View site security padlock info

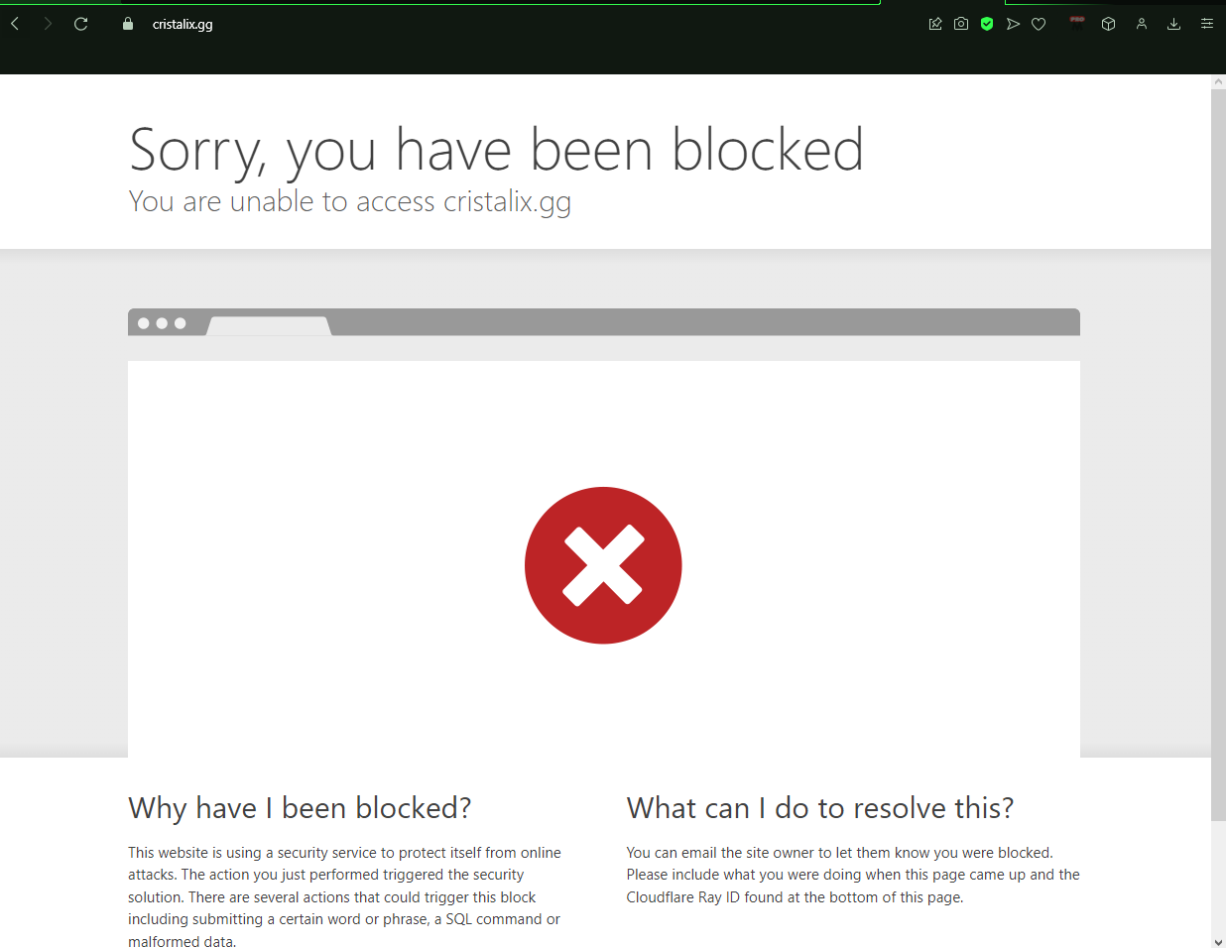pos(128,24)
